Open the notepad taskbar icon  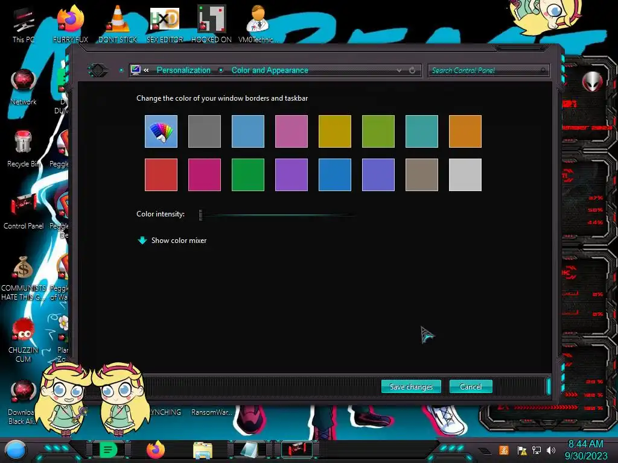[250, 450]
